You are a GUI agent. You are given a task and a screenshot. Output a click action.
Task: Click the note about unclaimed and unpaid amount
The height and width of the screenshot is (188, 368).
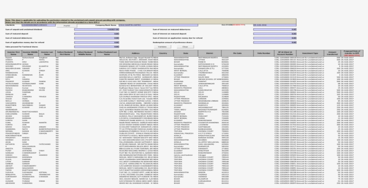point(150,21)
